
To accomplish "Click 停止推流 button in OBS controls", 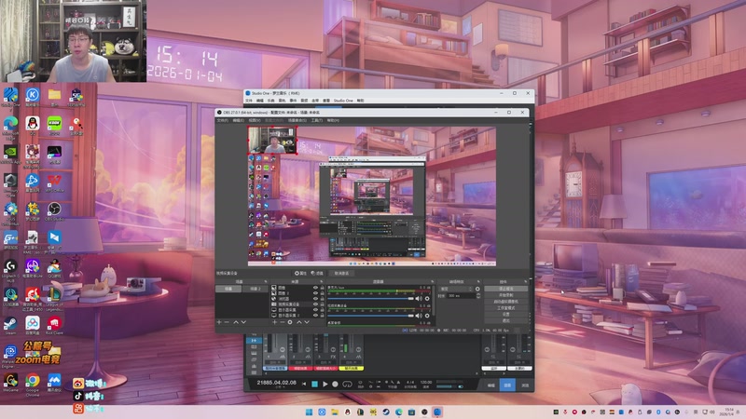I will point(506,289).
